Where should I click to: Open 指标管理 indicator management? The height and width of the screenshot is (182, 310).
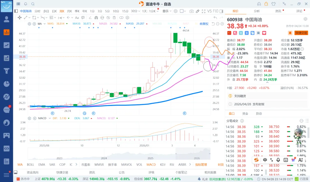coord(201,164)
